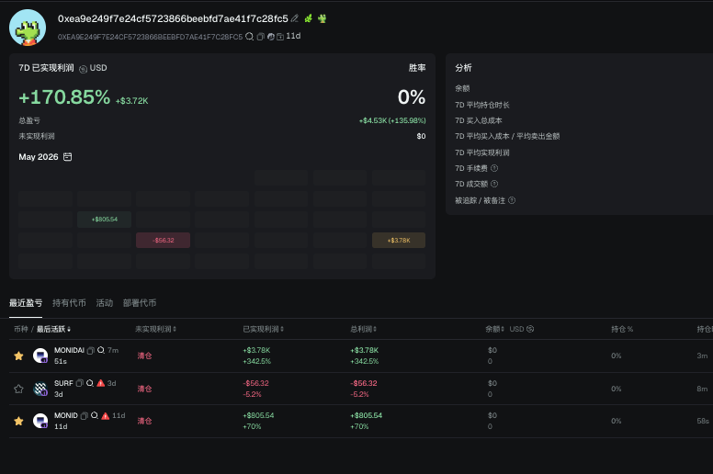Click the edit pencil icon beside wallet name
This screenshot has width=713, height=474.
pyautogui.click(x=295, y=18)
